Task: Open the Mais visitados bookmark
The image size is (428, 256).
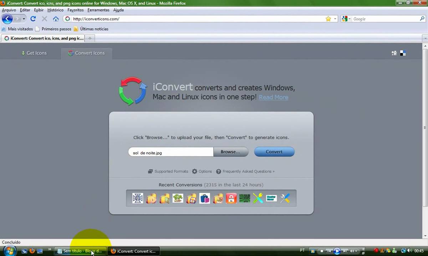Action: point(17,29)
